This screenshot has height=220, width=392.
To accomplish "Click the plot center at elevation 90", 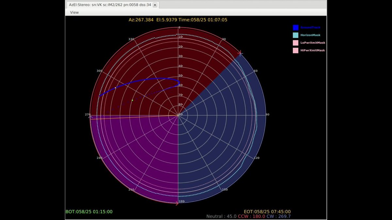I will (x=178, y=115).
